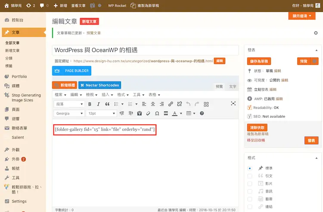Click 新增文章 button beside page heading
The image size is (323, 212).
coord(89,21)
